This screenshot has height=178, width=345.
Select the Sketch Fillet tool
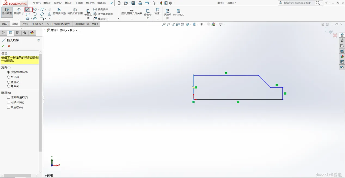pos(42,19)
